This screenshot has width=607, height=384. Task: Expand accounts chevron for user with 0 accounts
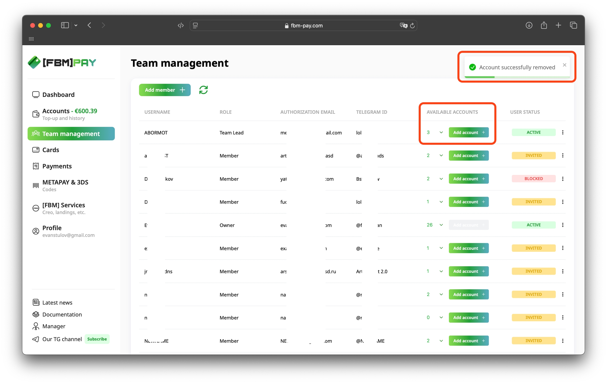441,317
